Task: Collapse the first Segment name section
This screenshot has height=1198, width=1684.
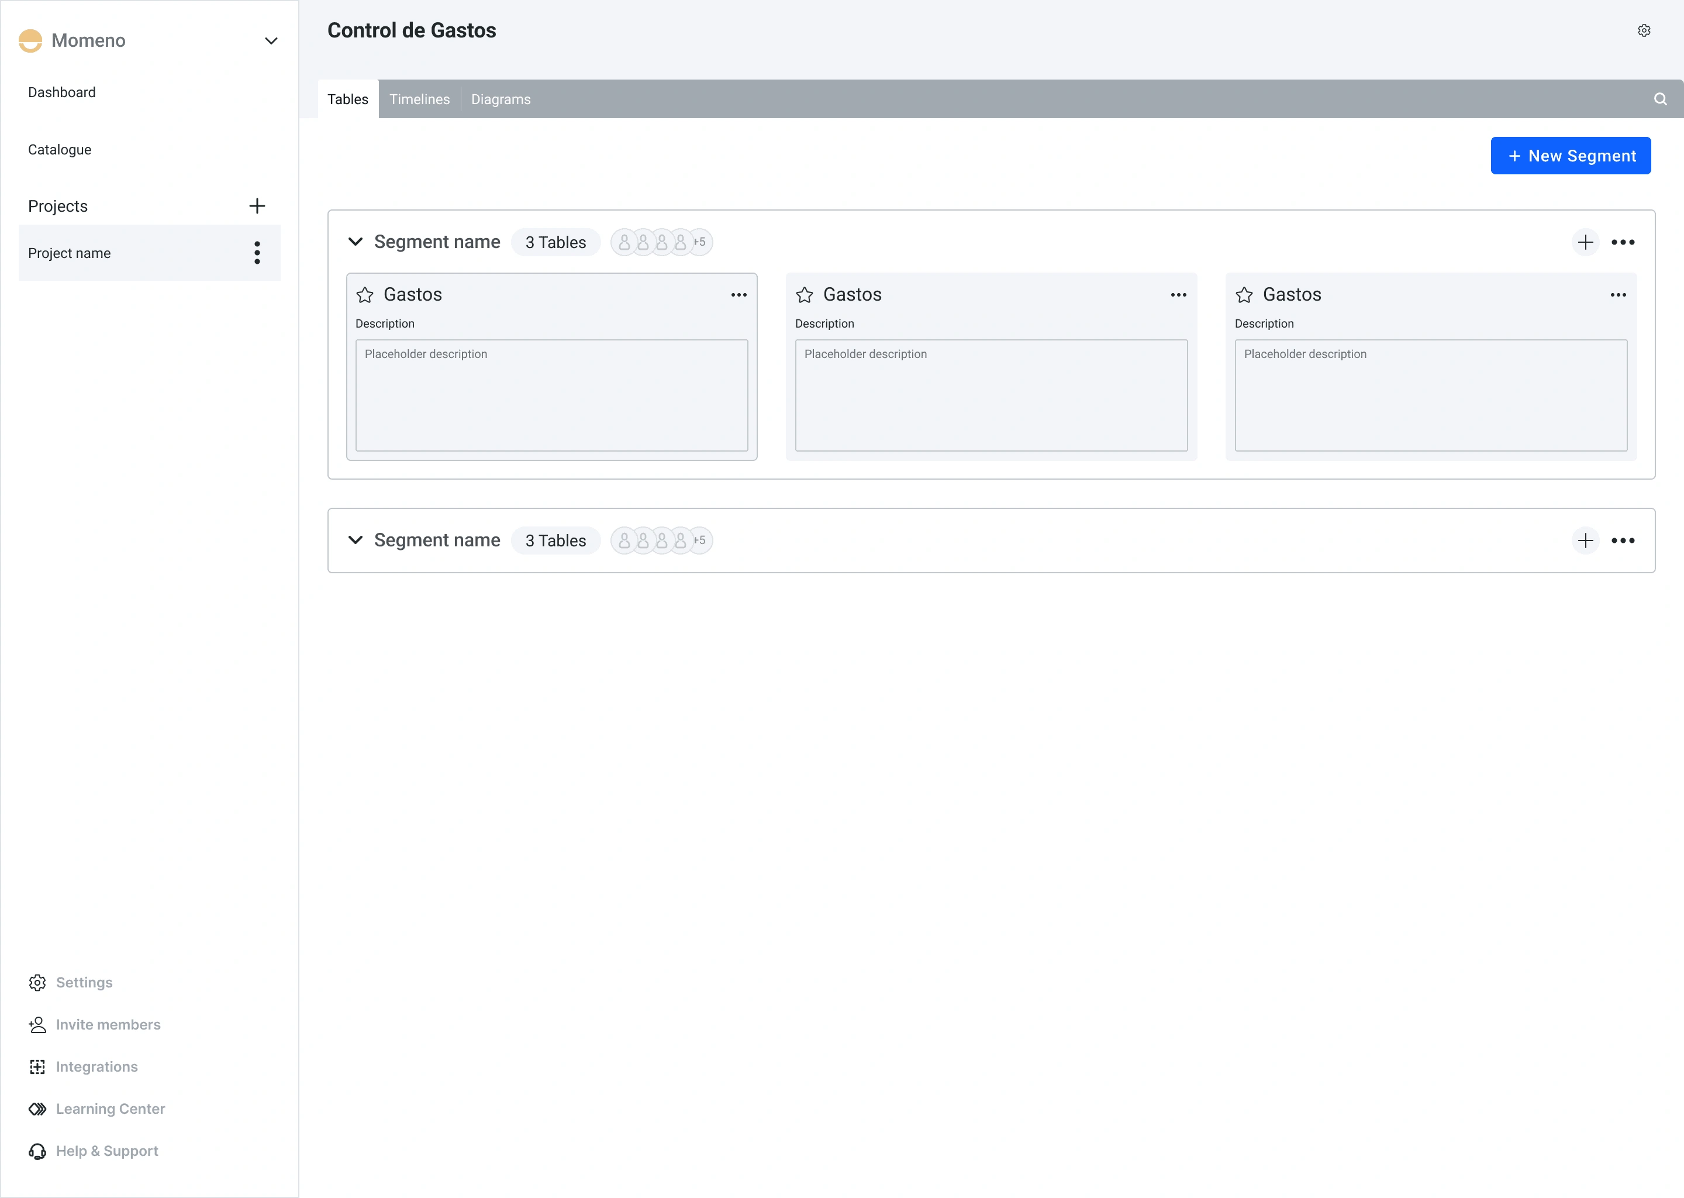Action: pos(356,241)
